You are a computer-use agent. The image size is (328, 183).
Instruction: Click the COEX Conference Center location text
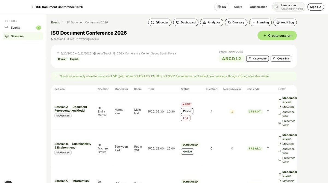(x=146, y=53)
